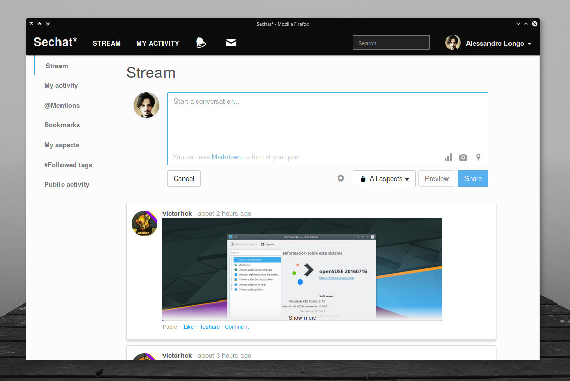Open @Mentions in the sidebar

point(62,105)
